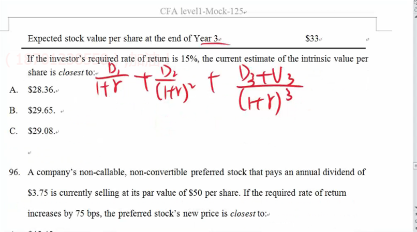Click the $3.75 dividend text
Image resolution: width=417 pixels, height=232 pixels.
click(38, 193)
